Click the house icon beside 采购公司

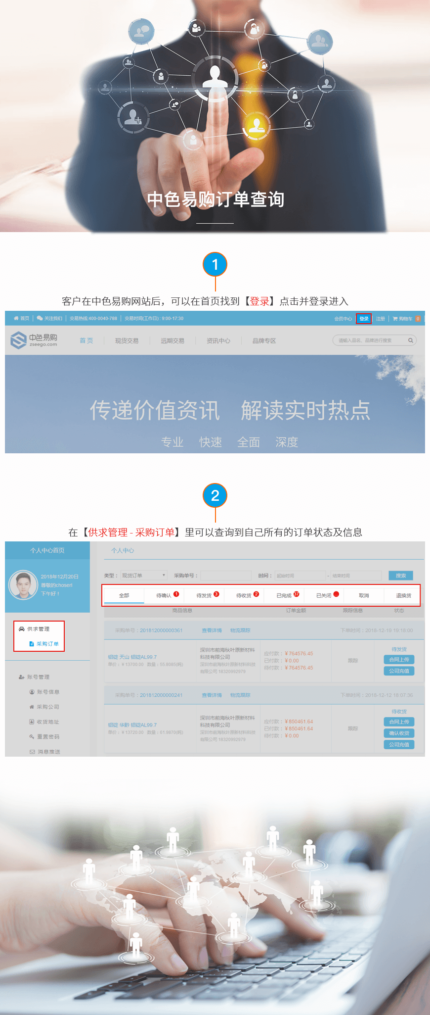pos(32,707)
